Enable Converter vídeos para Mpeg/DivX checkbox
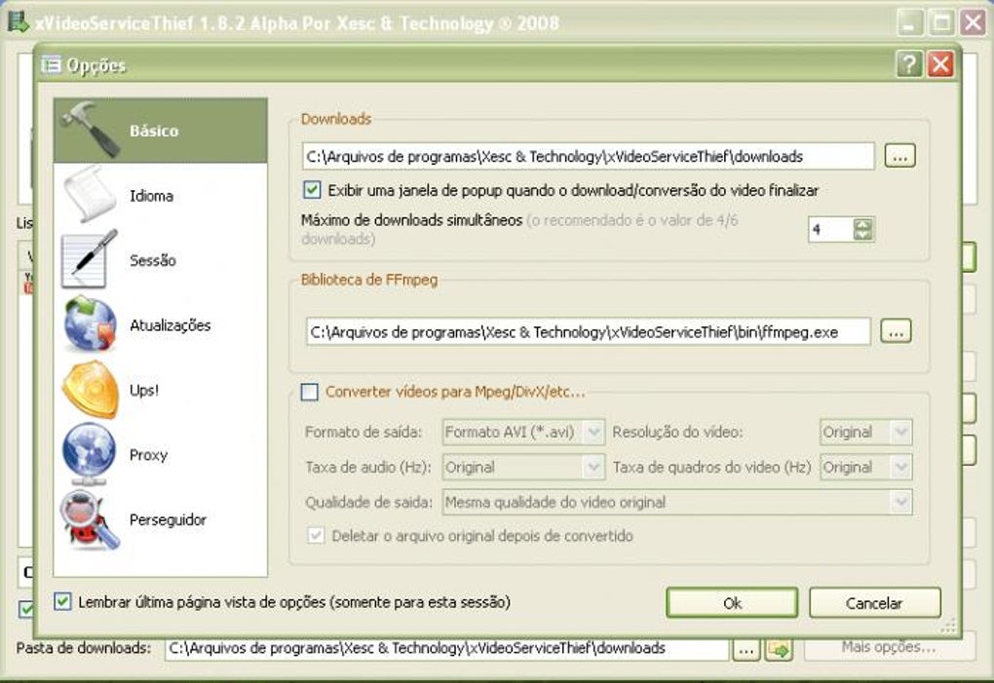This screenshot has height=683, width=994. point(309,392)
